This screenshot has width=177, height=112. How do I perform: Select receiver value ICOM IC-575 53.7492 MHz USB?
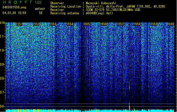pyautogui.click(x=113, y=10)
